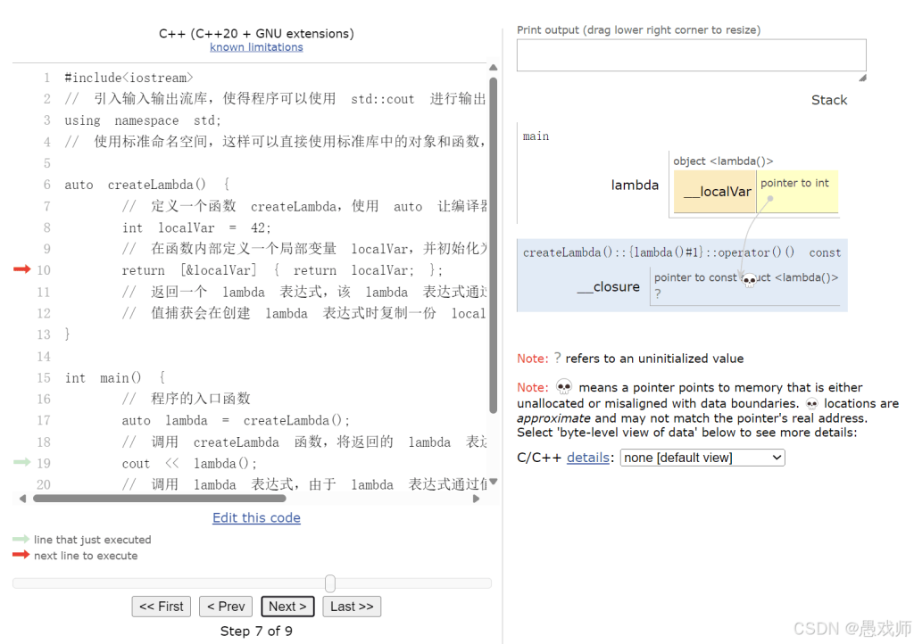
Task: Click the resize handle below Print output box
Action: [x=862, y=77]
